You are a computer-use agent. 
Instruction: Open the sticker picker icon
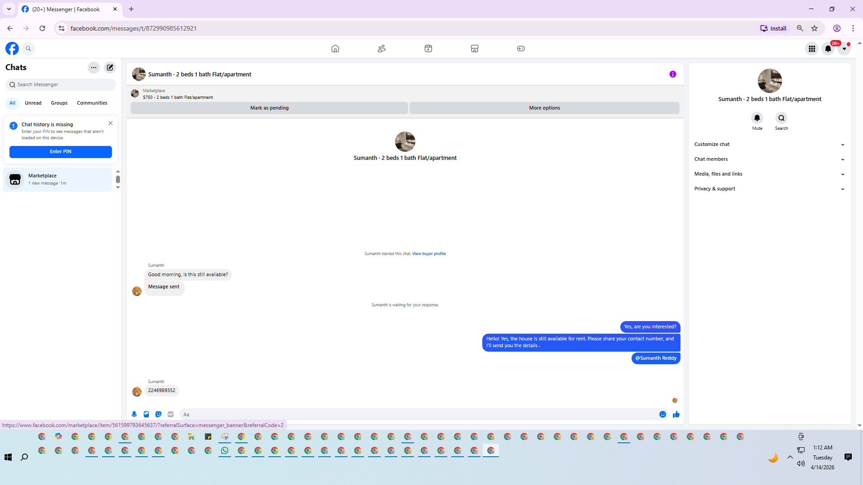coord(158,414)
